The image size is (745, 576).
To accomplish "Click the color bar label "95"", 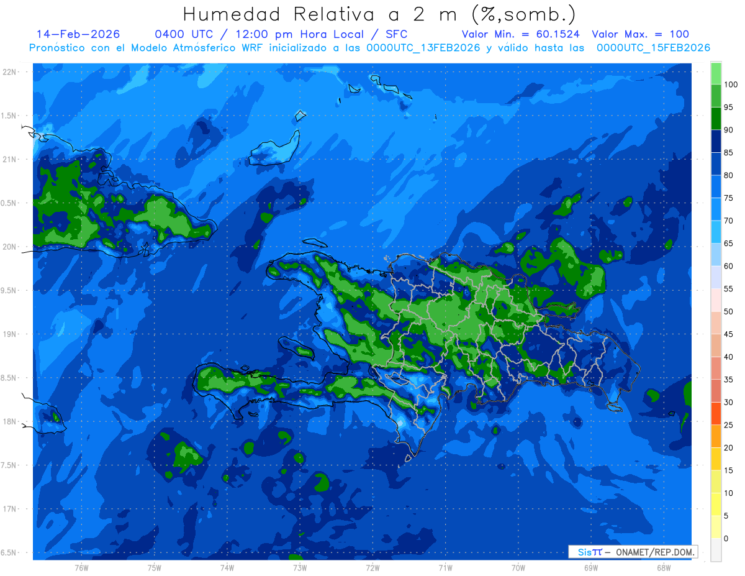I will coord(728,107).
